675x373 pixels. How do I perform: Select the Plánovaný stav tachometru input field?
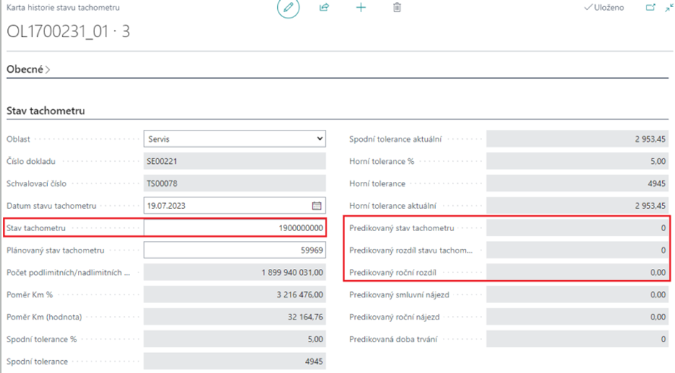(x=234, y=250)
